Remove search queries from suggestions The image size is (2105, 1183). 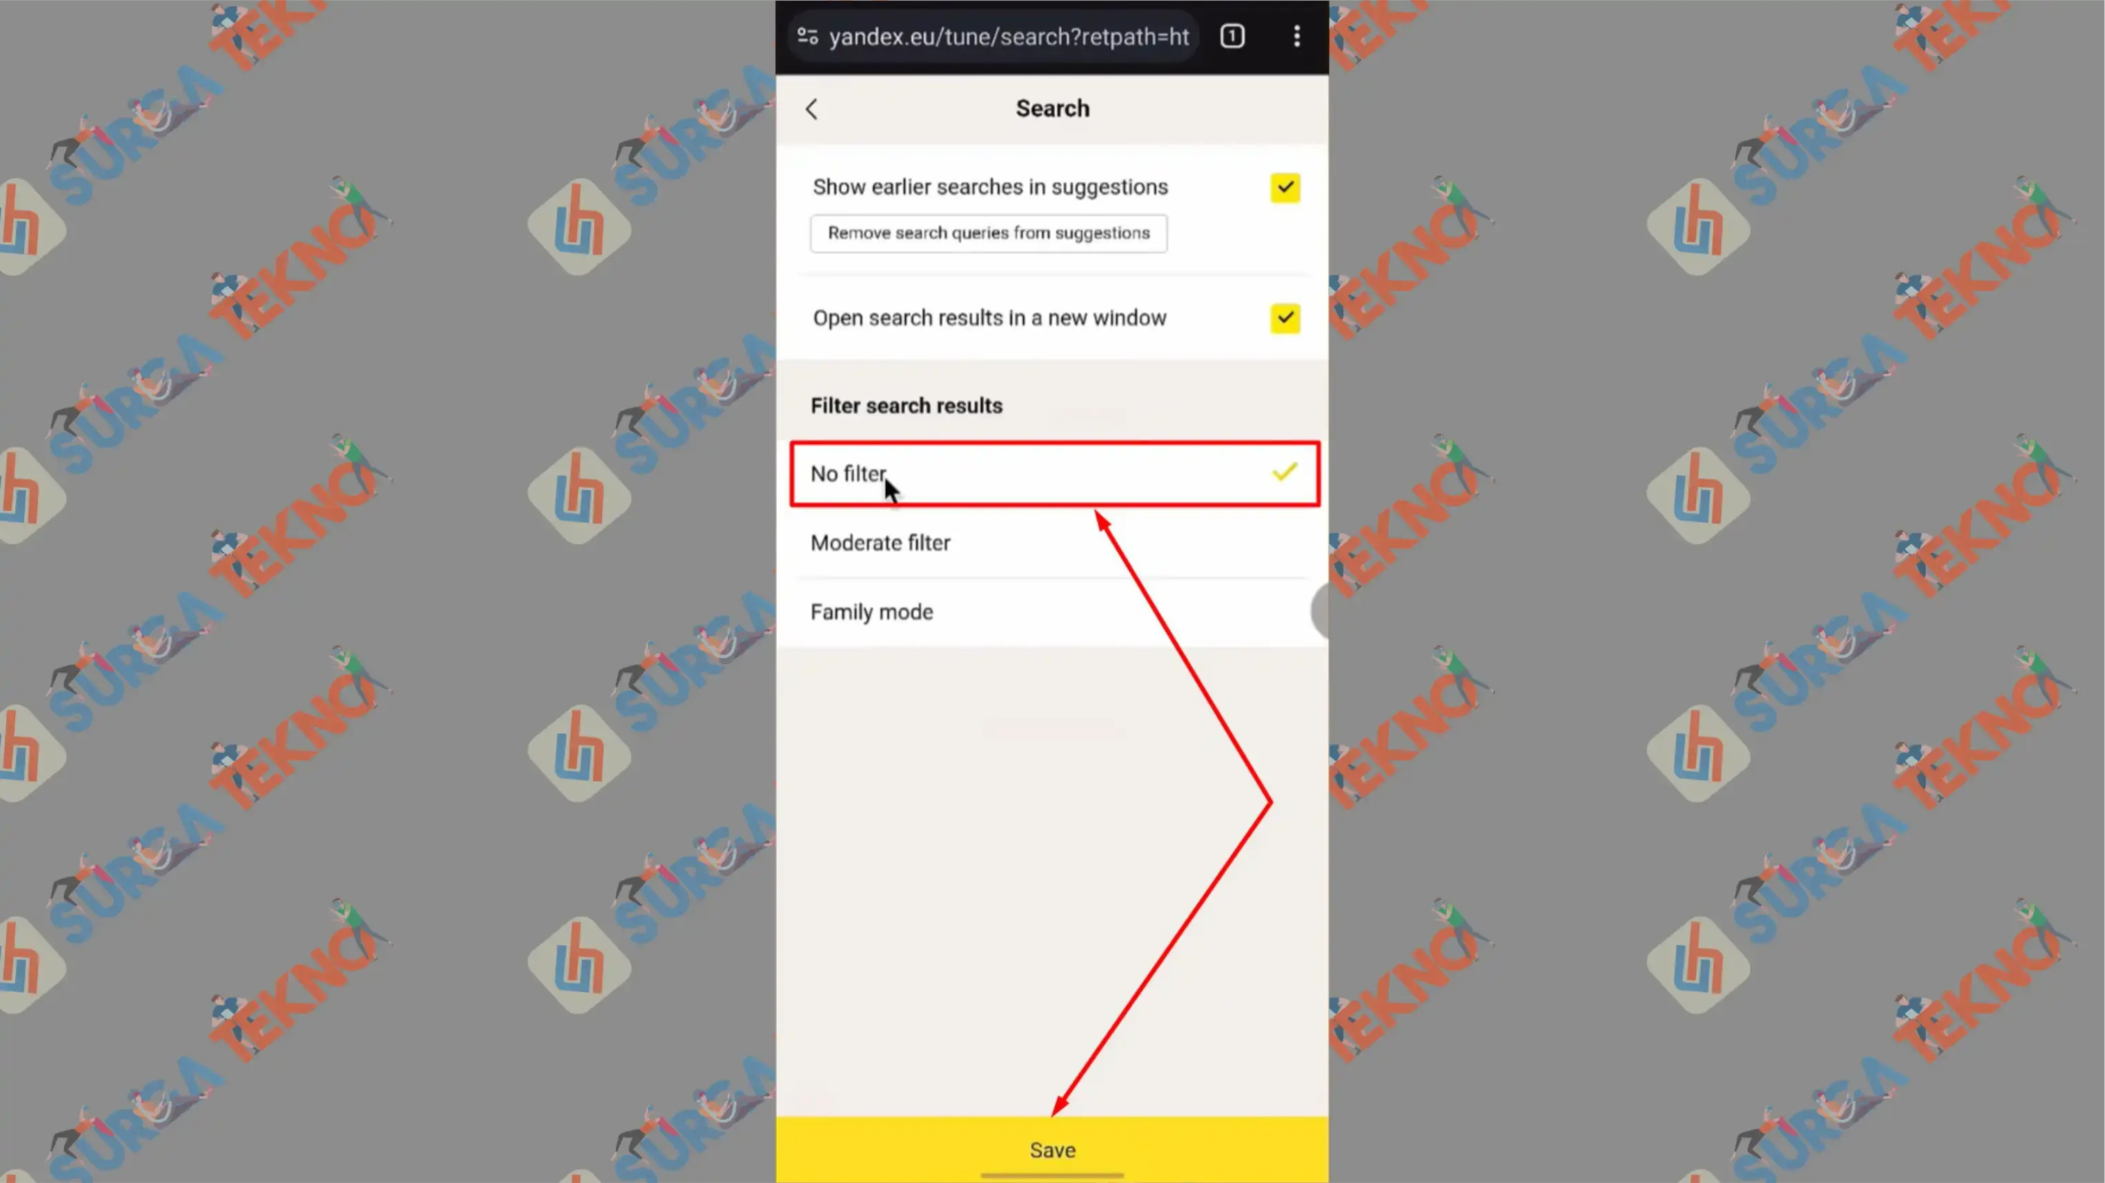click(987, 231)
